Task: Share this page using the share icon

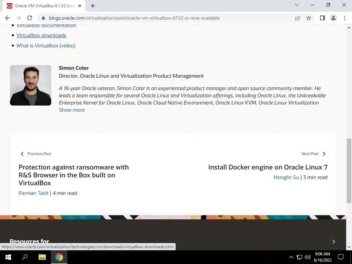Action: pos(298,18)
